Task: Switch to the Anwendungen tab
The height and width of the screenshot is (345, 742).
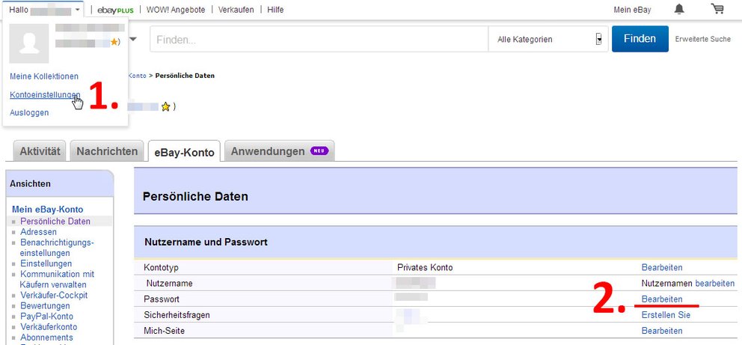Action: tap(279, 151)
